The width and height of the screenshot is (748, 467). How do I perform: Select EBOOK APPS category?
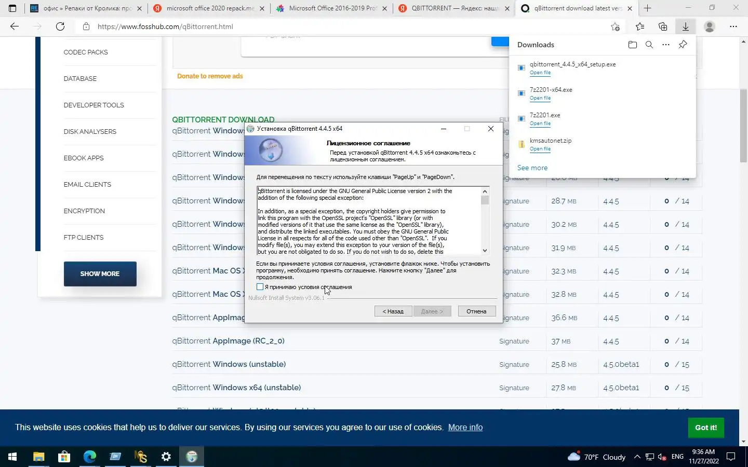pyautogui.click(x=84, y=158)
